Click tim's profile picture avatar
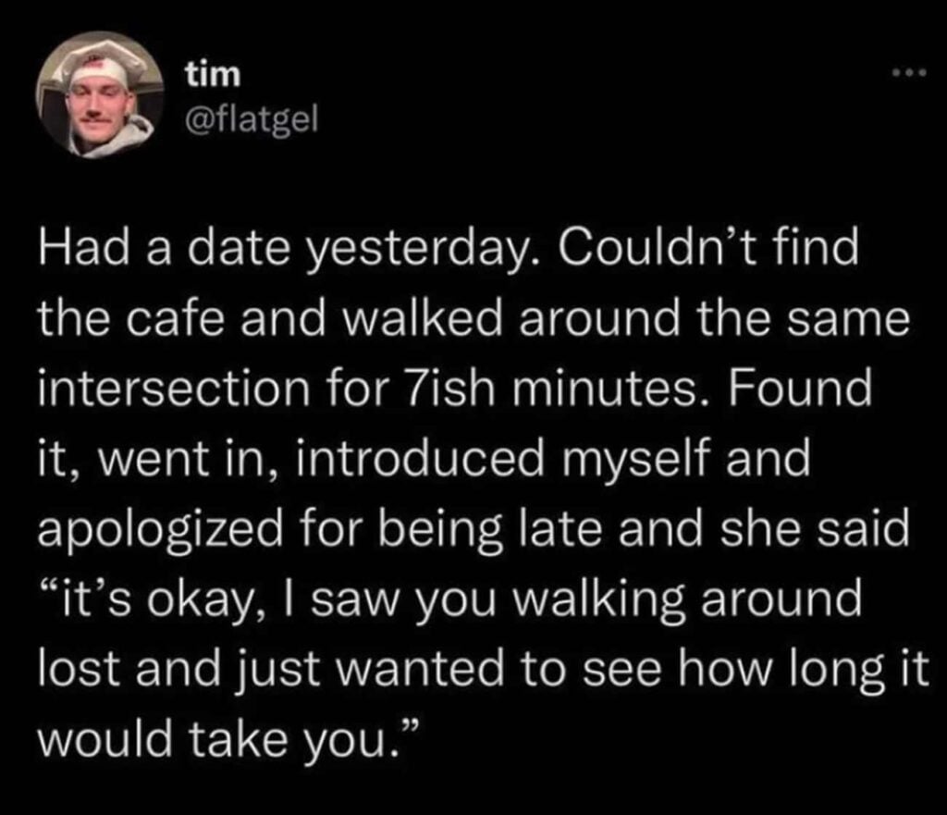This screenshot has width=947, height=815. click(100, 95)
